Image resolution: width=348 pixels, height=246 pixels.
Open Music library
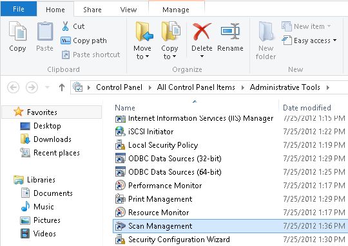(x=44, y=207)
